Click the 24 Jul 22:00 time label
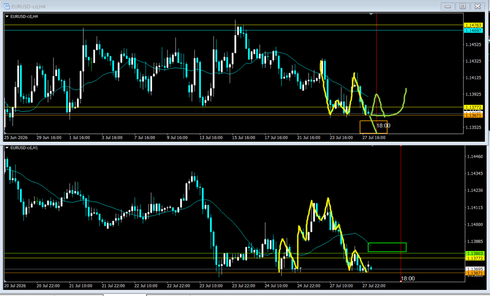Viewport: 490px width, 296px height. point(309,285)
